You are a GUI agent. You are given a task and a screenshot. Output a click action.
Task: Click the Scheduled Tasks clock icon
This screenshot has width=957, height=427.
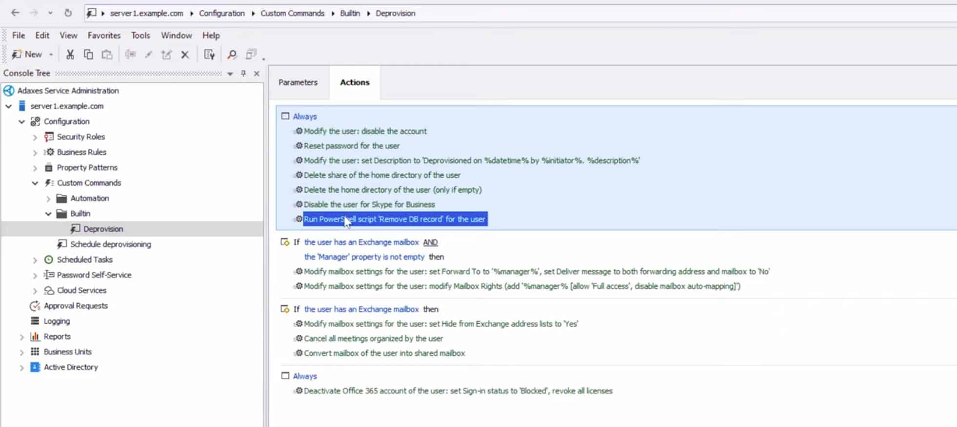tap(48, 260)
